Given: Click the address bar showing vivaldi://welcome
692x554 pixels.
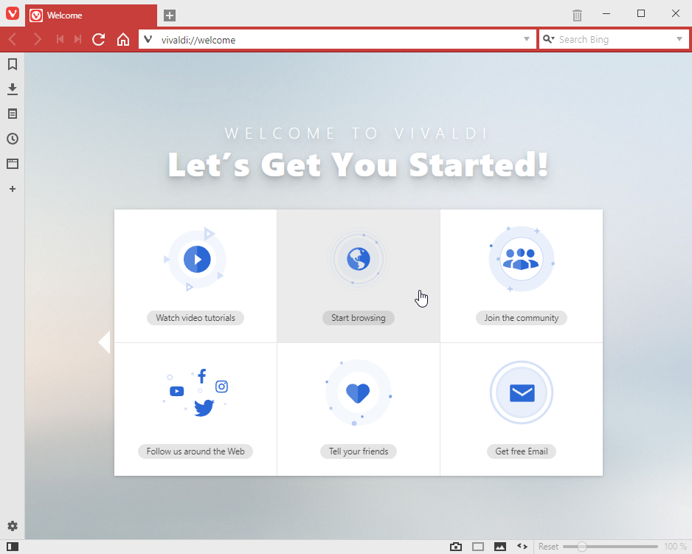Looking at the screenshot, I should click(x=337, y=39).
